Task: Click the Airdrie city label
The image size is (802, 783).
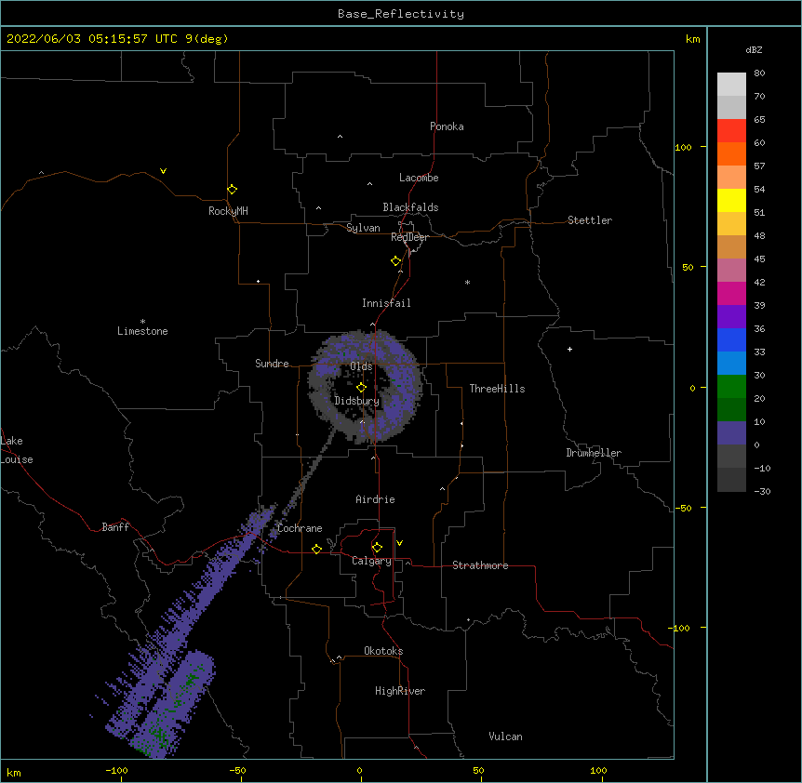Action: 375,499
